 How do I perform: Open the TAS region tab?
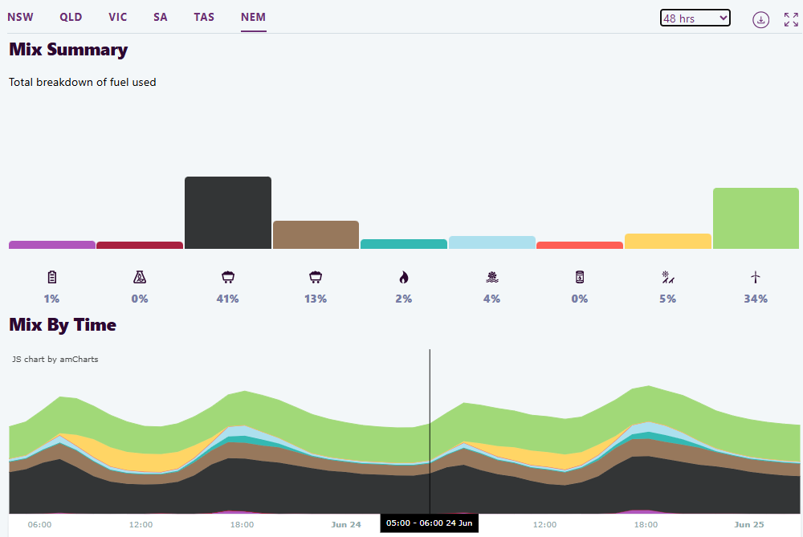(204, 17)
